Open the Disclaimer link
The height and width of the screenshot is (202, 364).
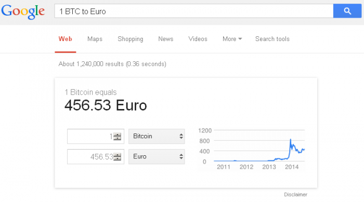(295, 195)
